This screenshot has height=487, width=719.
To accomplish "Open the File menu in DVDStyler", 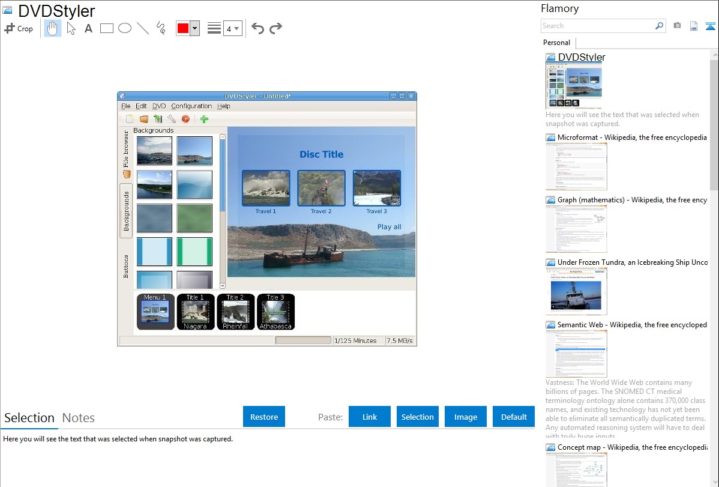I will 125,106.
